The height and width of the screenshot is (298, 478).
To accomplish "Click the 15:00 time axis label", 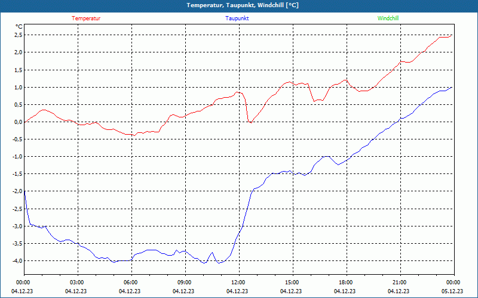I will pyautogui.click(x=293, y=283).
